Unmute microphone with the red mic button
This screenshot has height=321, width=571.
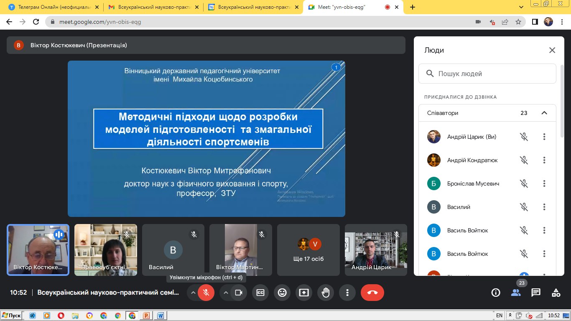[206, 293]
